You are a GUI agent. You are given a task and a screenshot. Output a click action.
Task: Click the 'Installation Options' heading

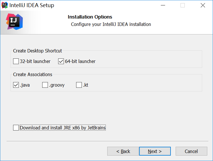click(x=90, y=17)
